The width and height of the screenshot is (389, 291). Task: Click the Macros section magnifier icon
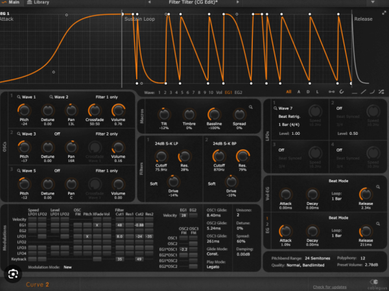point(250,106)
